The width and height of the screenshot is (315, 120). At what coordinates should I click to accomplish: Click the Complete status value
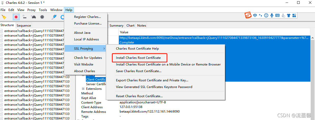coord(127,42)
